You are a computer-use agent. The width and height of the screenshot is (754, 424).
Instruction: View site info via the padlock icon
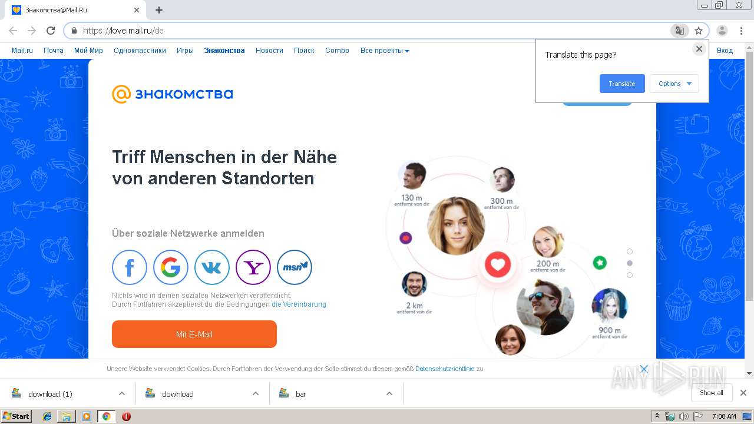coord(74,31)
